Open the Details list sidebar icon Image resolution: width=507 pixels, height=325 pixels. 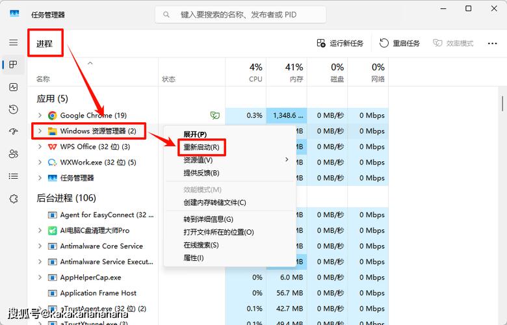13,176
